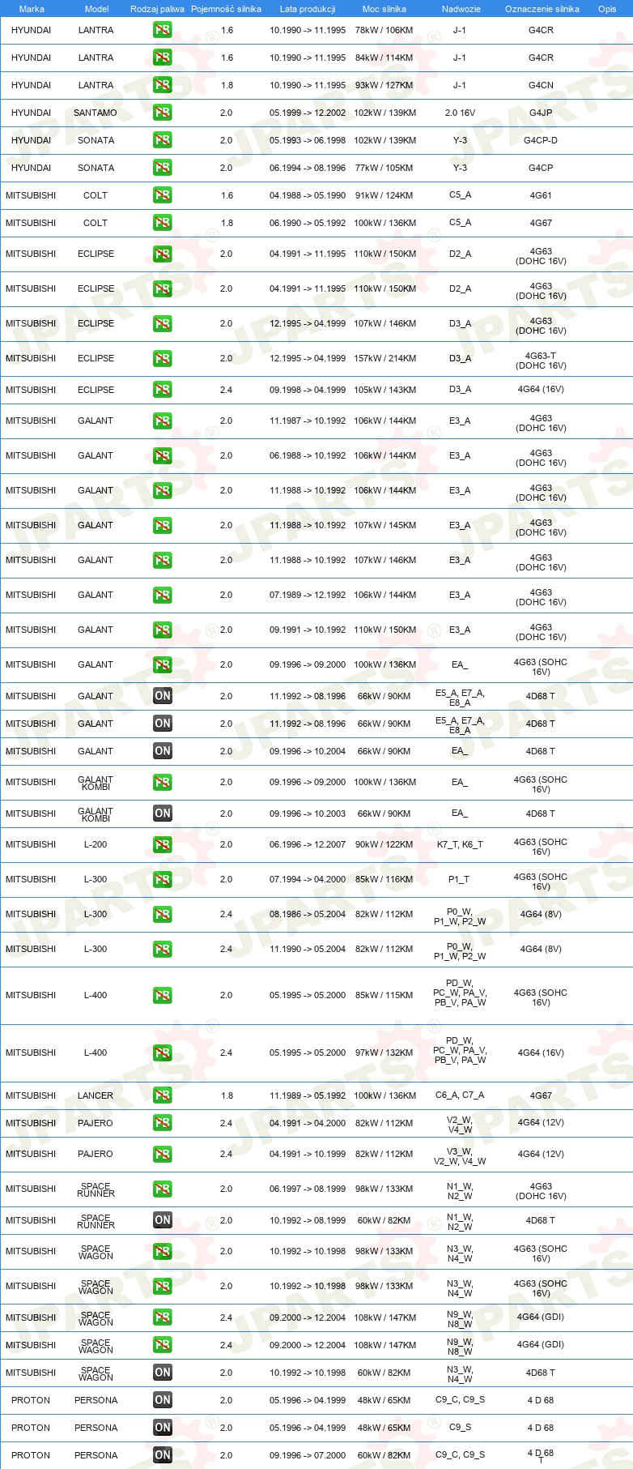This screenshot has width=633, height=1469.
Task: Click fuel icon in L-300 11.1990 row
Action: click(x=163, y=950)
